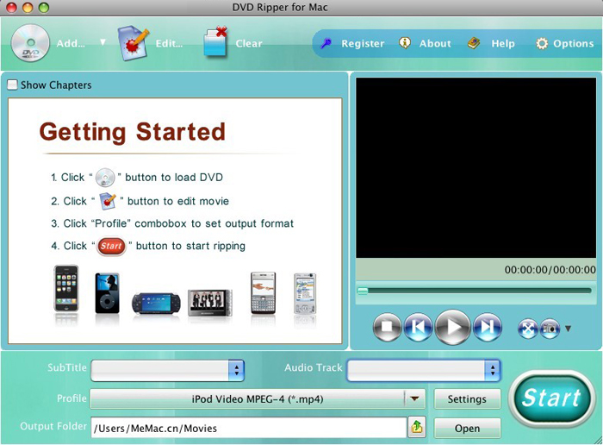The width and height of the screenshot is (603, 445).
Task: Open the Options settings
Action: 573,43
